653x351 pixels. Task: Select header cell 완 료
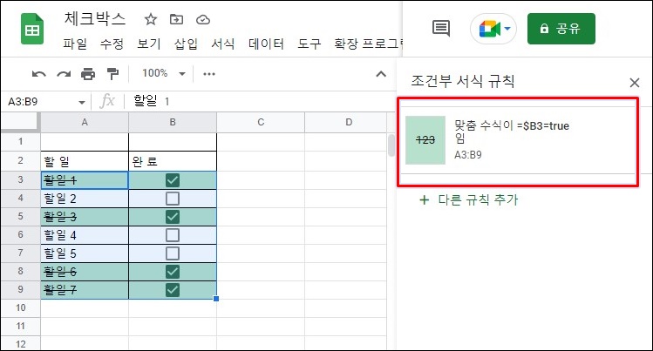click(x=173, y=161)
